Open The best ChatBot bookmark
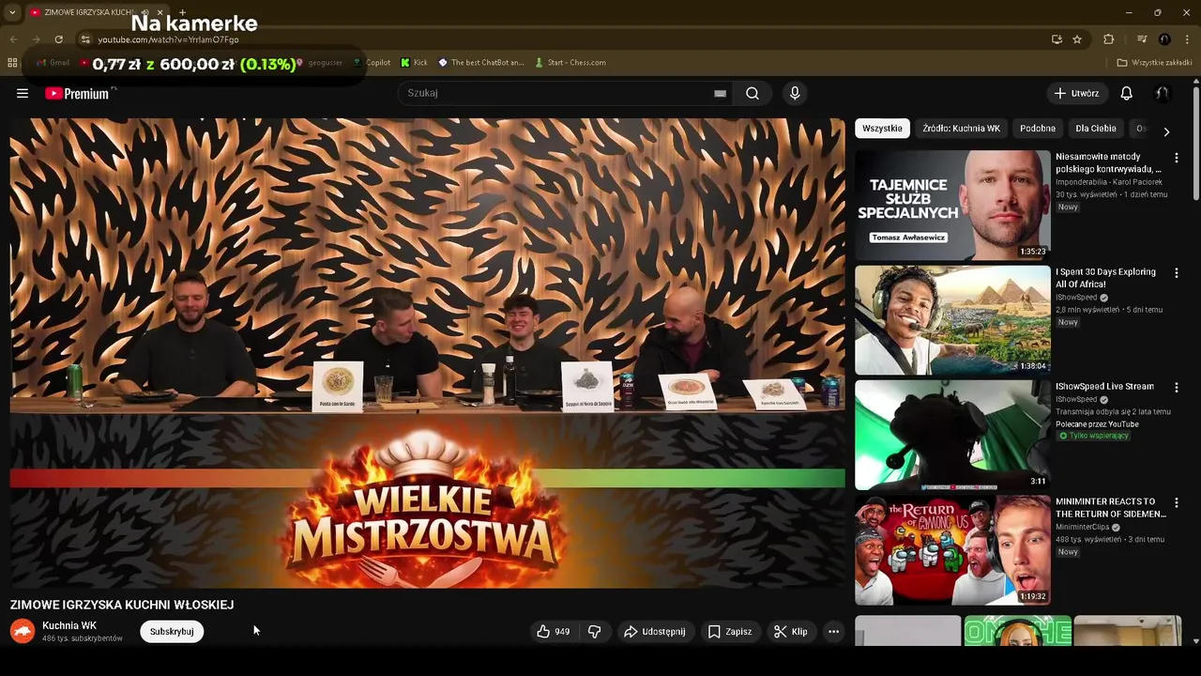This screenshot has height=676, width=1201. 481,63
